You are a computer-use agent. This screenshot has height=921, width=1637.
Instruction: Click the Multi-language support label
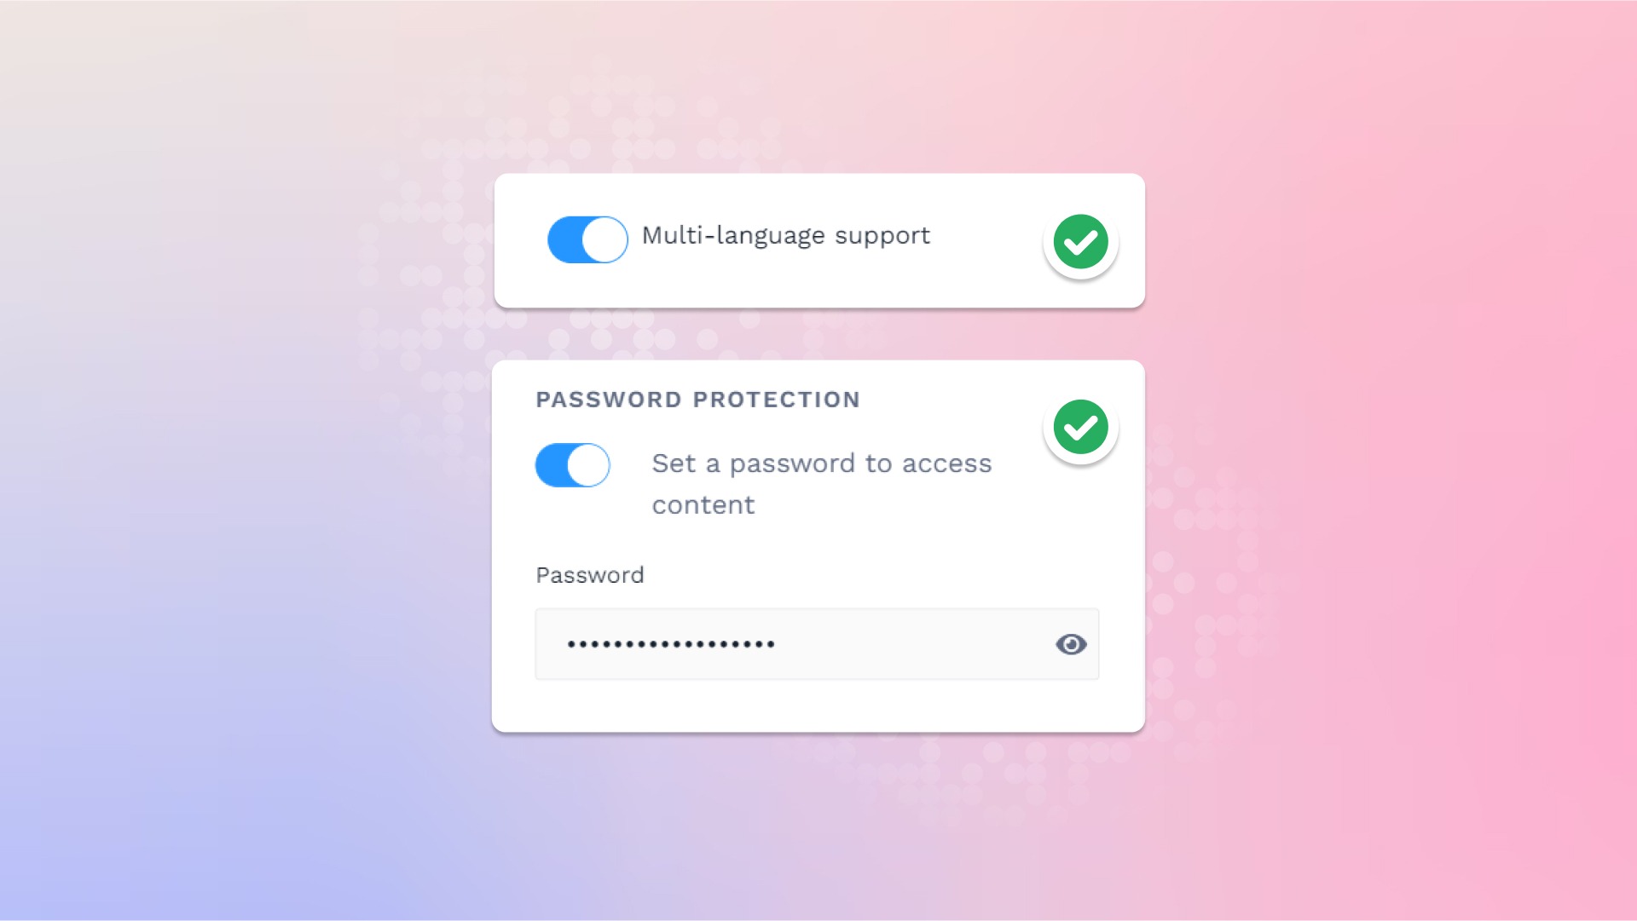click(x=785, y=236)
